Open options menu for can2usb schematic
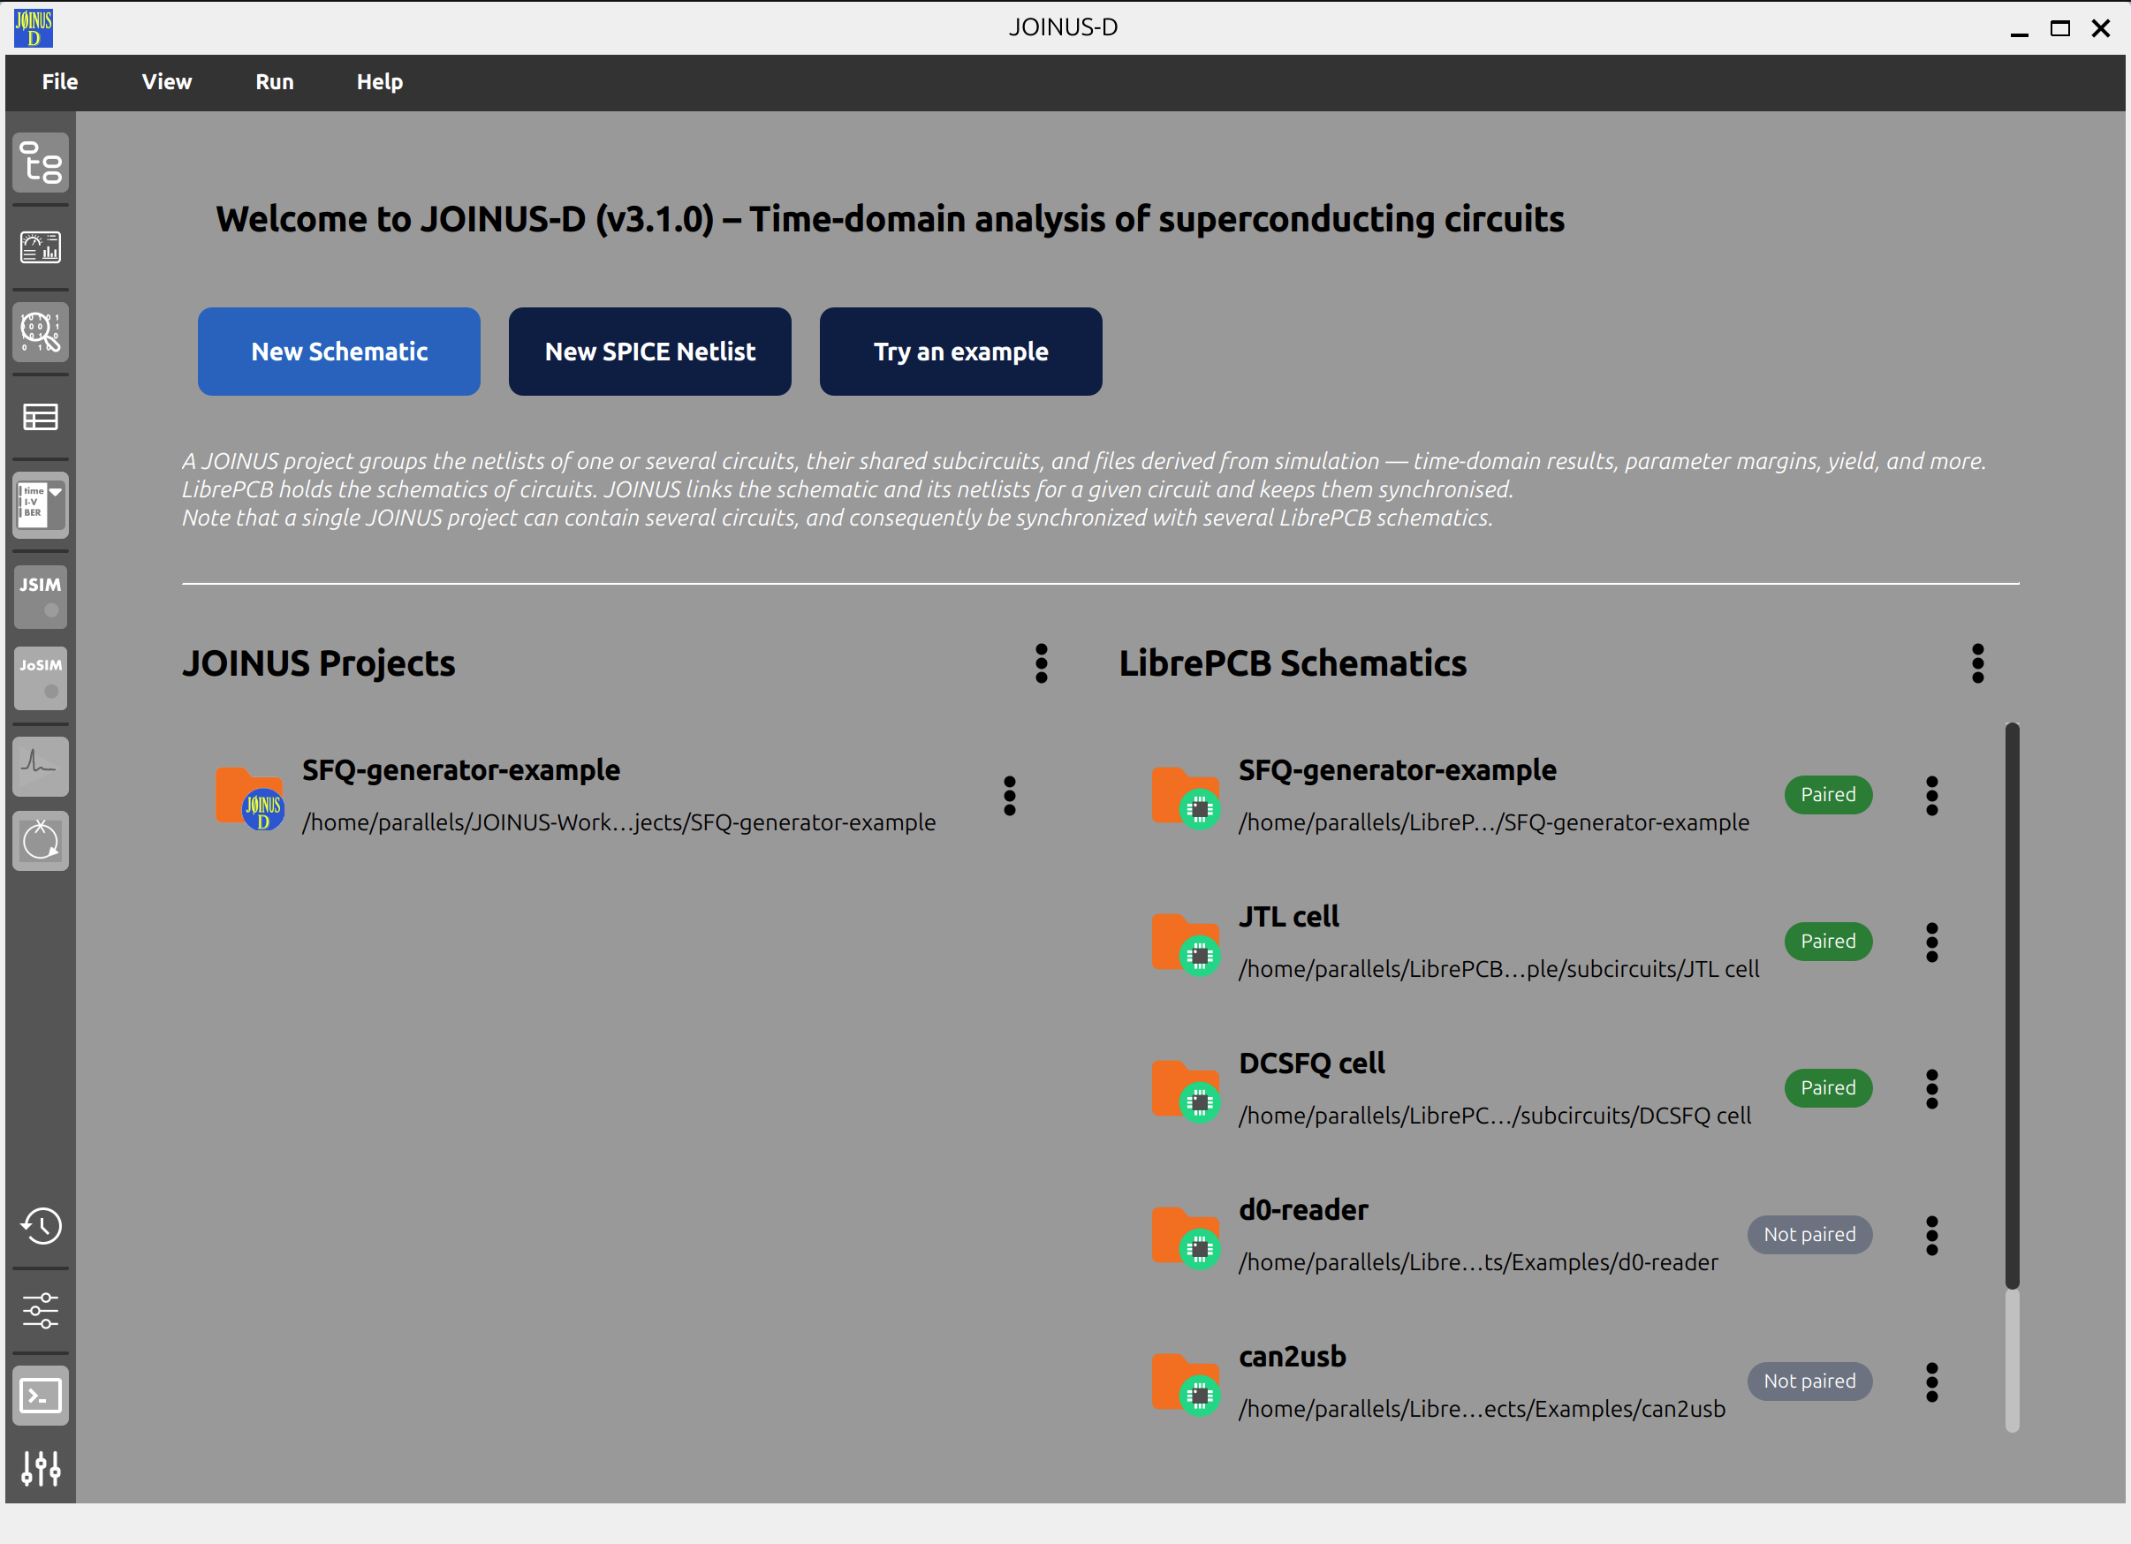 1932,1382
